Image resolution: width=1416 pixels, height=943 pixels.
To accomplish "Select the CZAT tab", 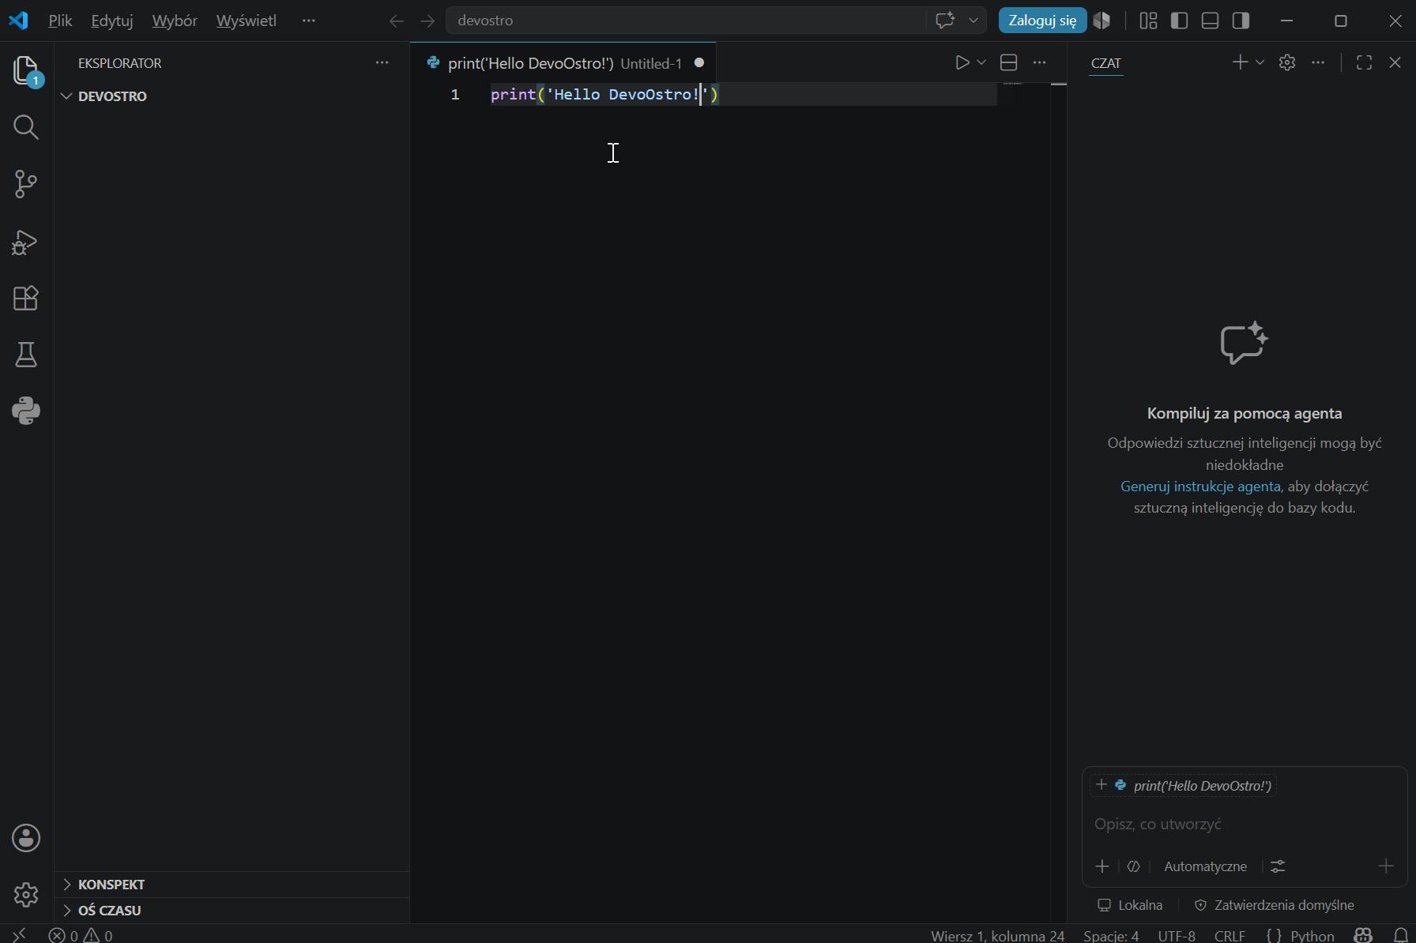I will pyautogui.click(x=1105, y=63).
